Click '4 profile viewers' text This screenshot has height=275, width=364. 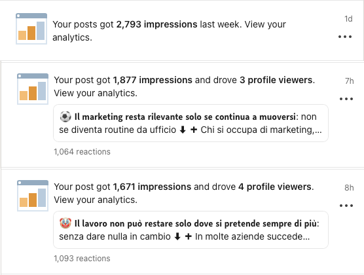point(276,187)
